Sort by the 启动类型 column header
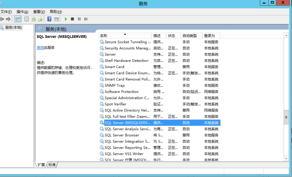 [191, 36]
